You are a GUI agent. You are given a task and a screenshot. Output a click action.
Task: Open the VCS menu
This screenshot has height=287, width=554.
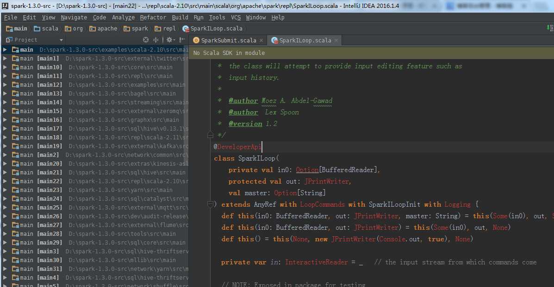pyautogui.click(x=236, y=17)
